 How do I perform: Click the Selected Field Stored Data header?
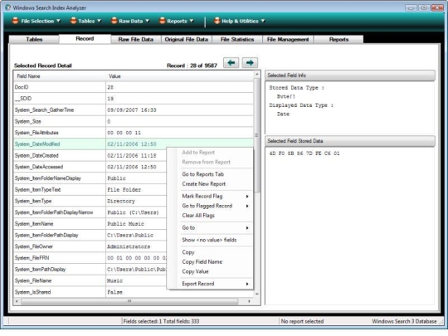point(350,141)
